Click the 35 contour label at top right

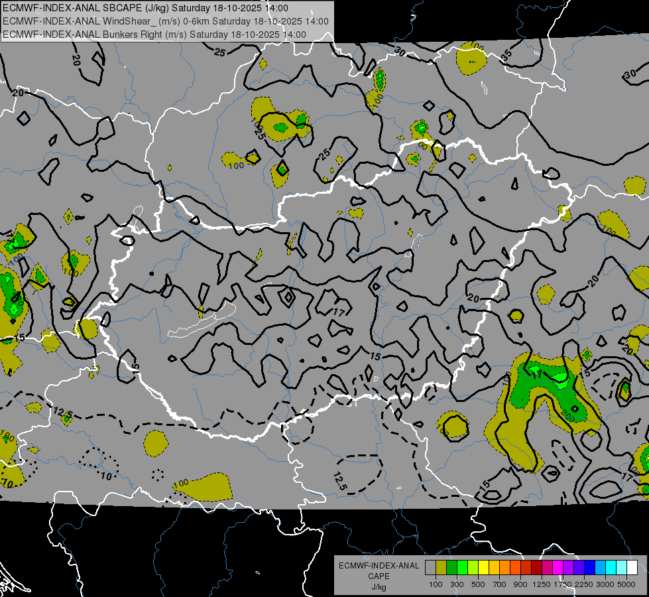506,54
